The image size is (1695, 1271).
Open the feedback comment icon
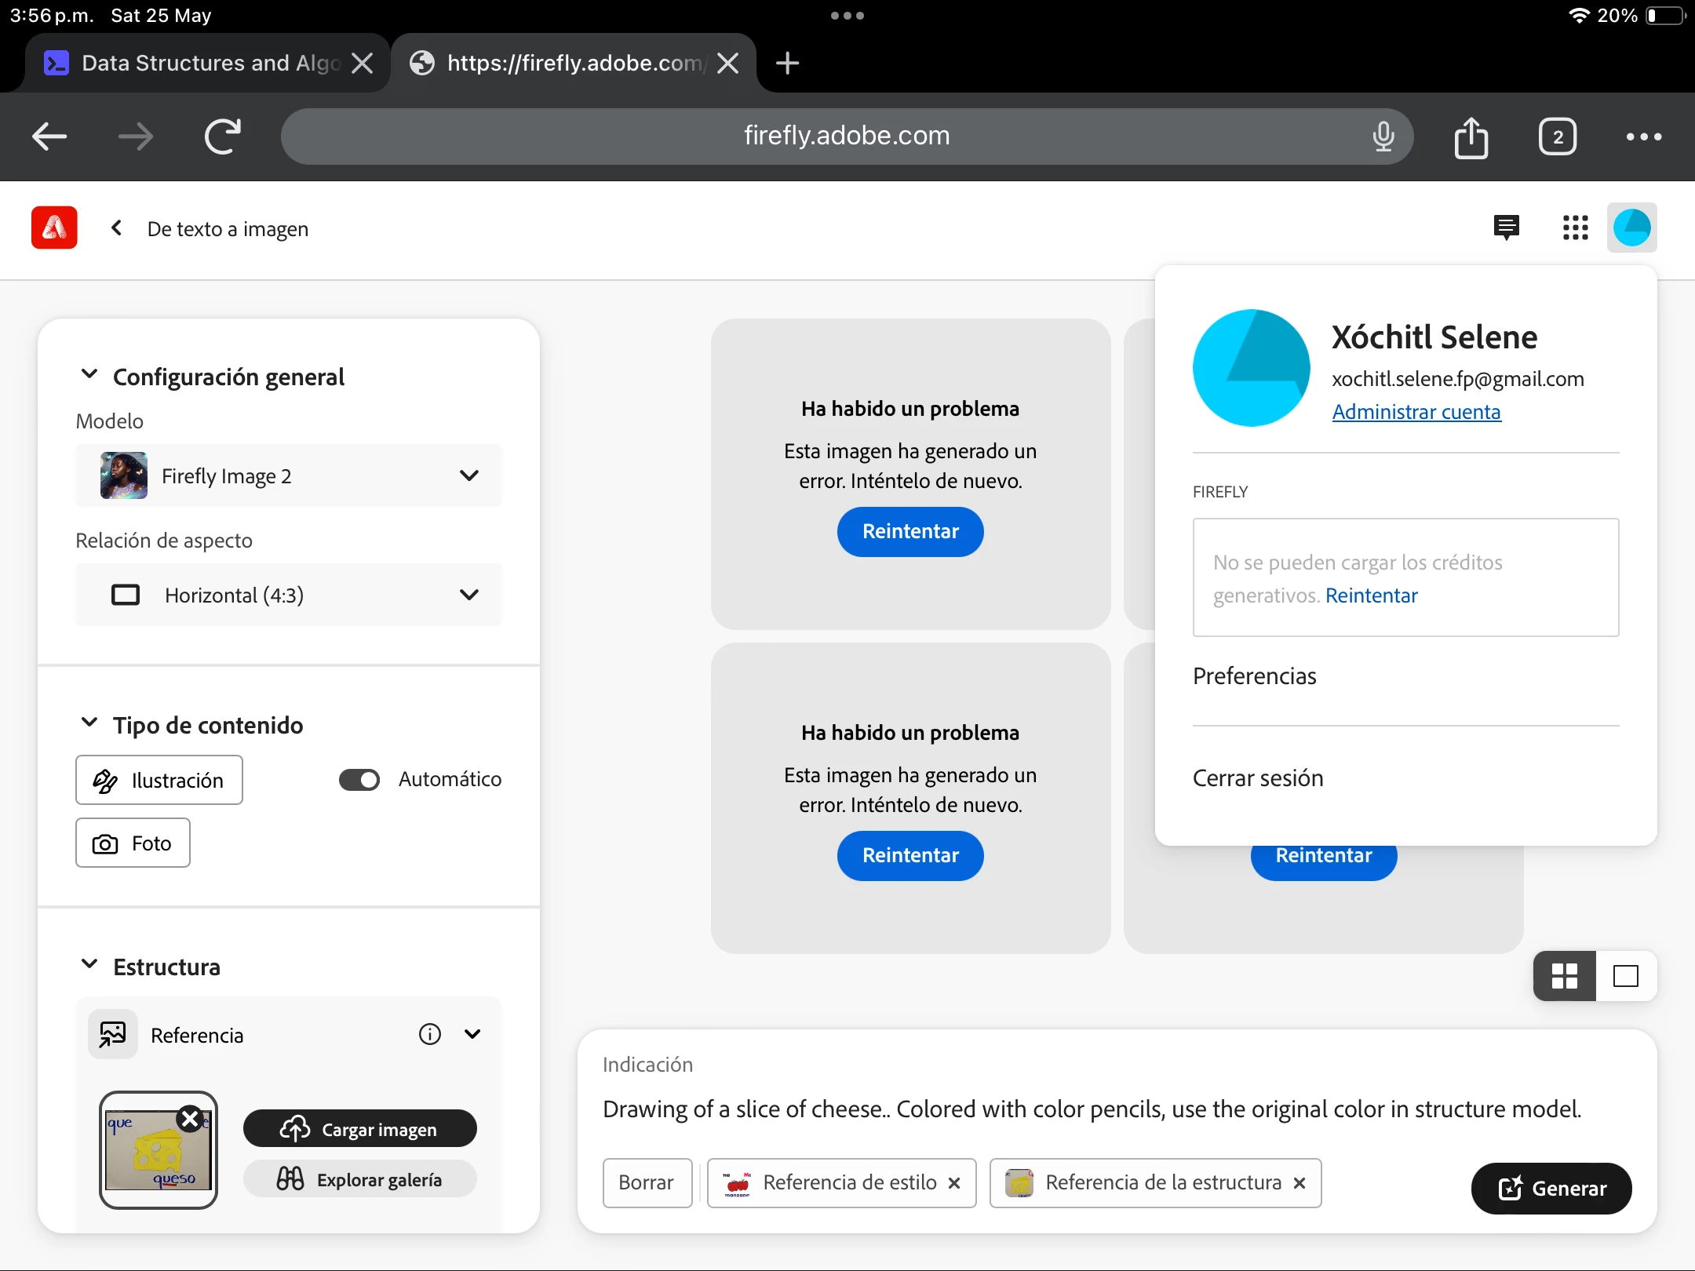coord(1506,228)
